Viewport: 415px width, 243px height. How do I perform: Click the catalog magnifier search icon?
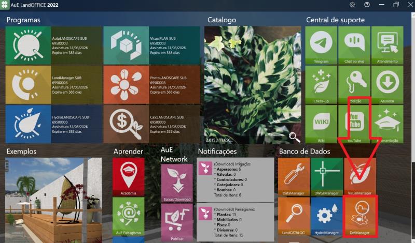pos(294,137)
